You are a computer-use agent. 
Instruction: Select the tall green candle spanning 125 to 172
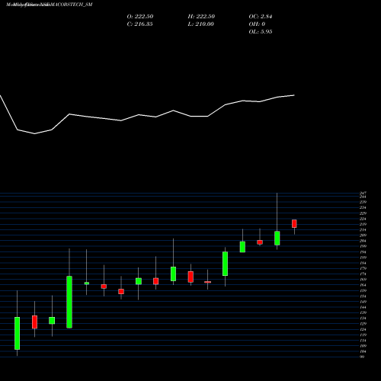tap(69, 302)
